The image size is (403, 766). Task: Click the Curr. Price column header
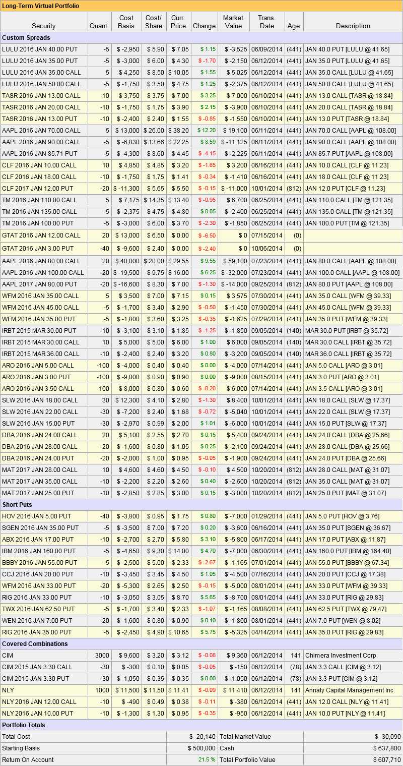coord(178,22)
